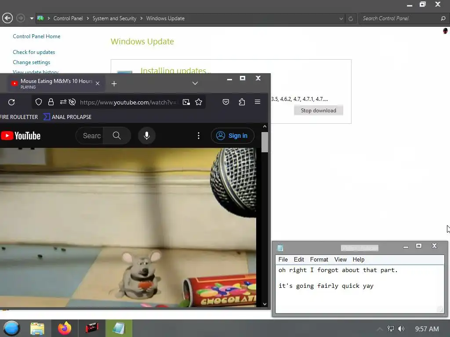Click the Firefox vertical scrollbar thumb

[265, 142]
